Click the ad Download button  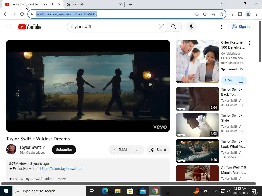[x=234, y=80]
